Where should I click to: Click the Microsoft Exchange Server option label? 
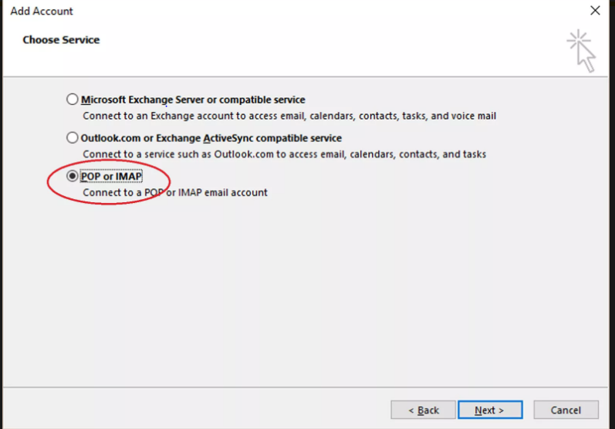click(x=193, y=100)
